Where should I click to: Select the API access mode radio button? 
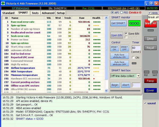click(x=112, y=12)
